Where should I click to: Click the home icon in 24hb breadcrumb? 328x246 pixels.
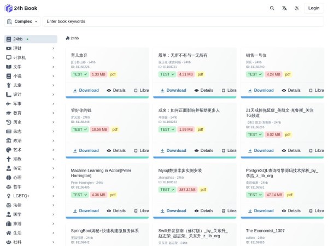pos(67,39)
